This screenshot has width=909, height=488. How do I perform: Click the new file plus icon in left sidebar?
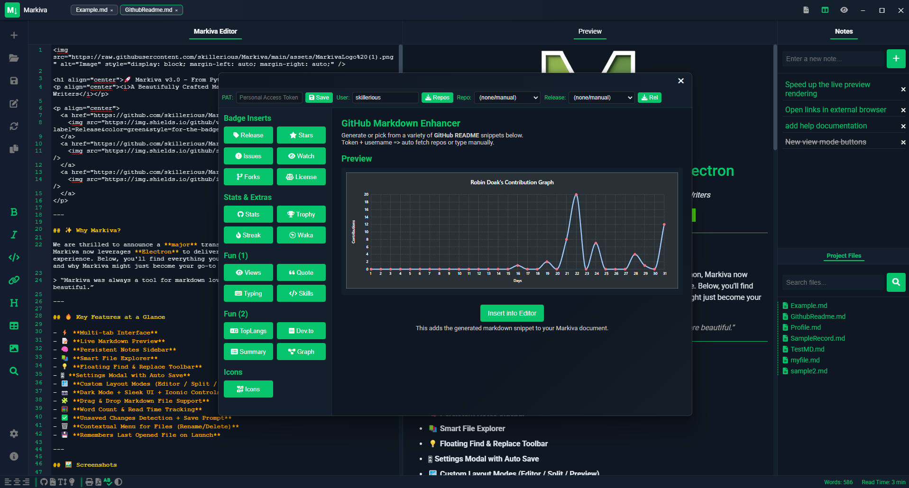(x=14, y=35)
